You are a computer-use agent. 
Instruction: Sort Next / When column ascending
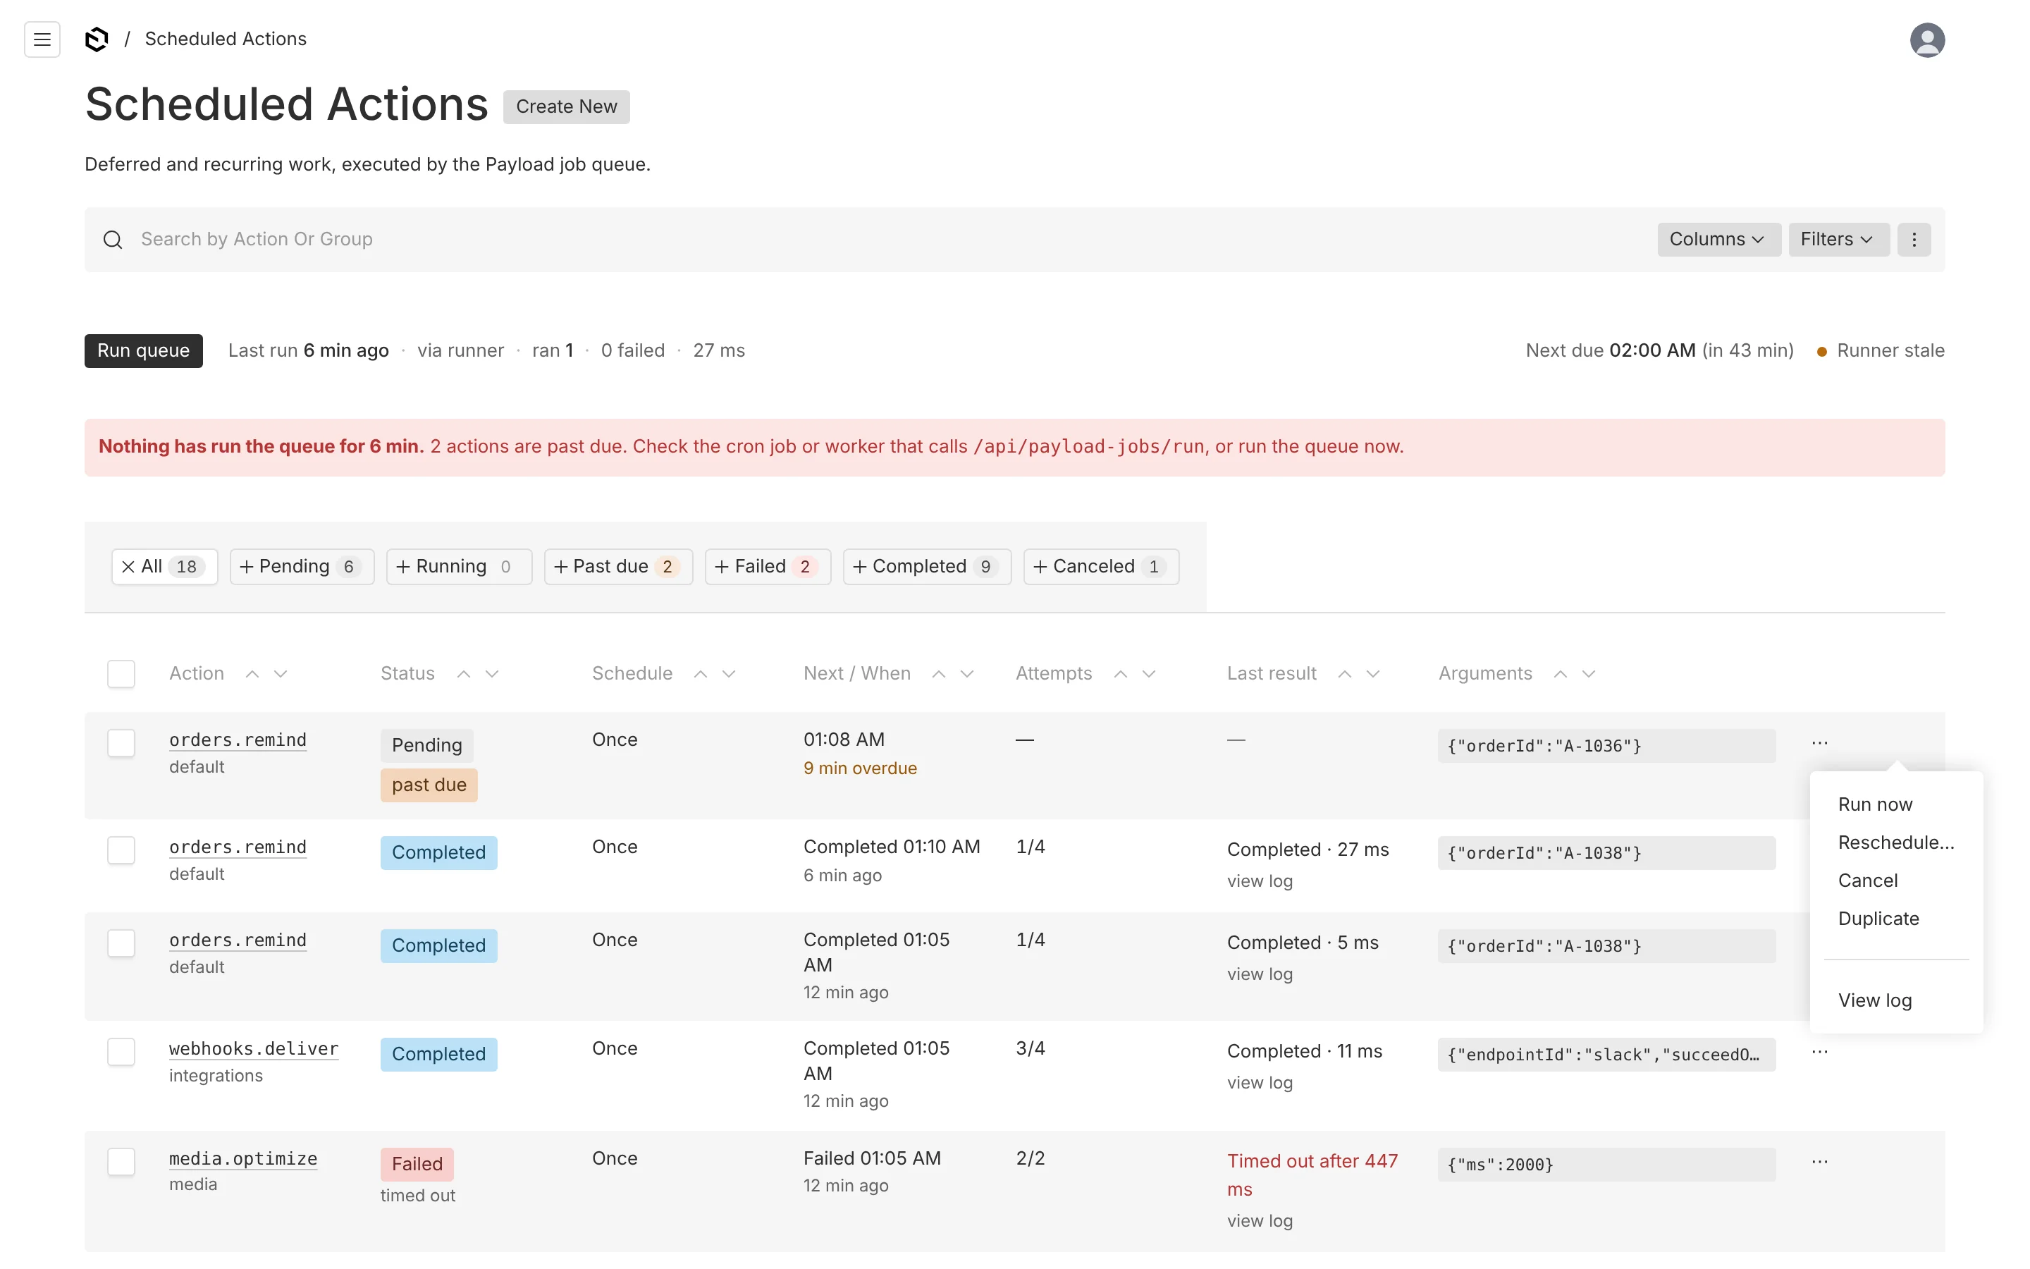click(939, 674)
